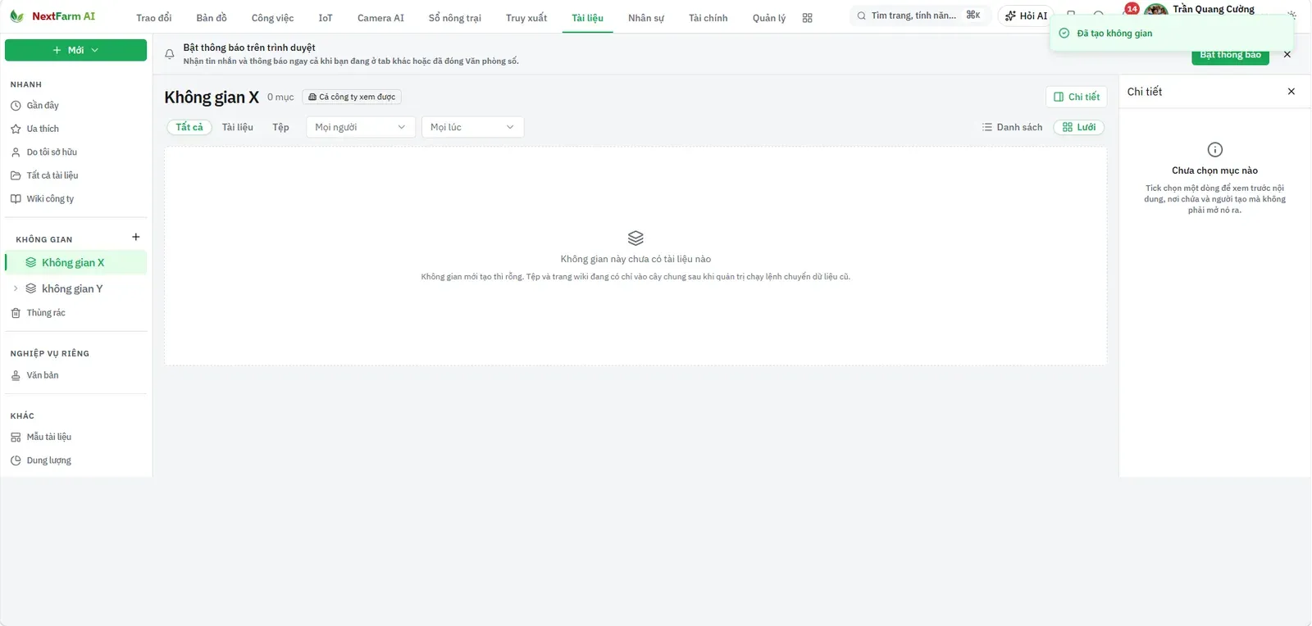Open Trần Quang Cường user profile
This screenshot has width=1312, height=626.
coord(1200,10)
